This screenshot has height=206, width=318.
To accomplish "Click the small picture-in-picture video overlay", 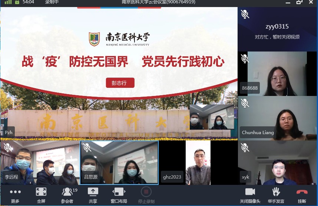I will (212, 117).
